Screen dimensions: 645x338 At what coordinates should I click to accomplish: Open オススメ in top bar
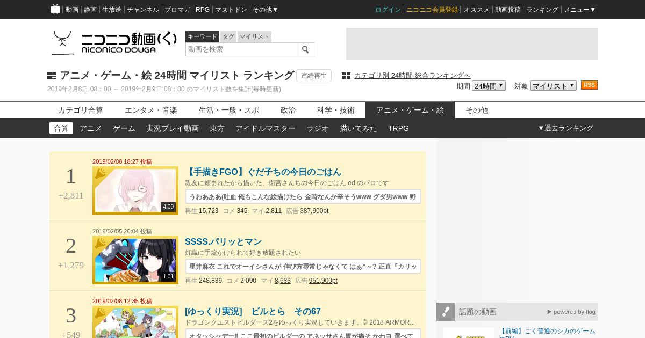coord(477,10)
